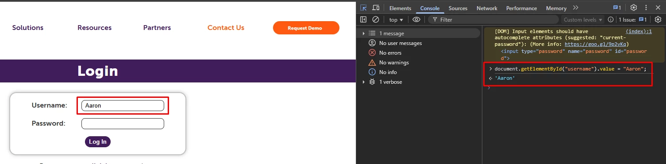Clear the console
Viewport: 666px width, 164px height.
click(376, 19)
